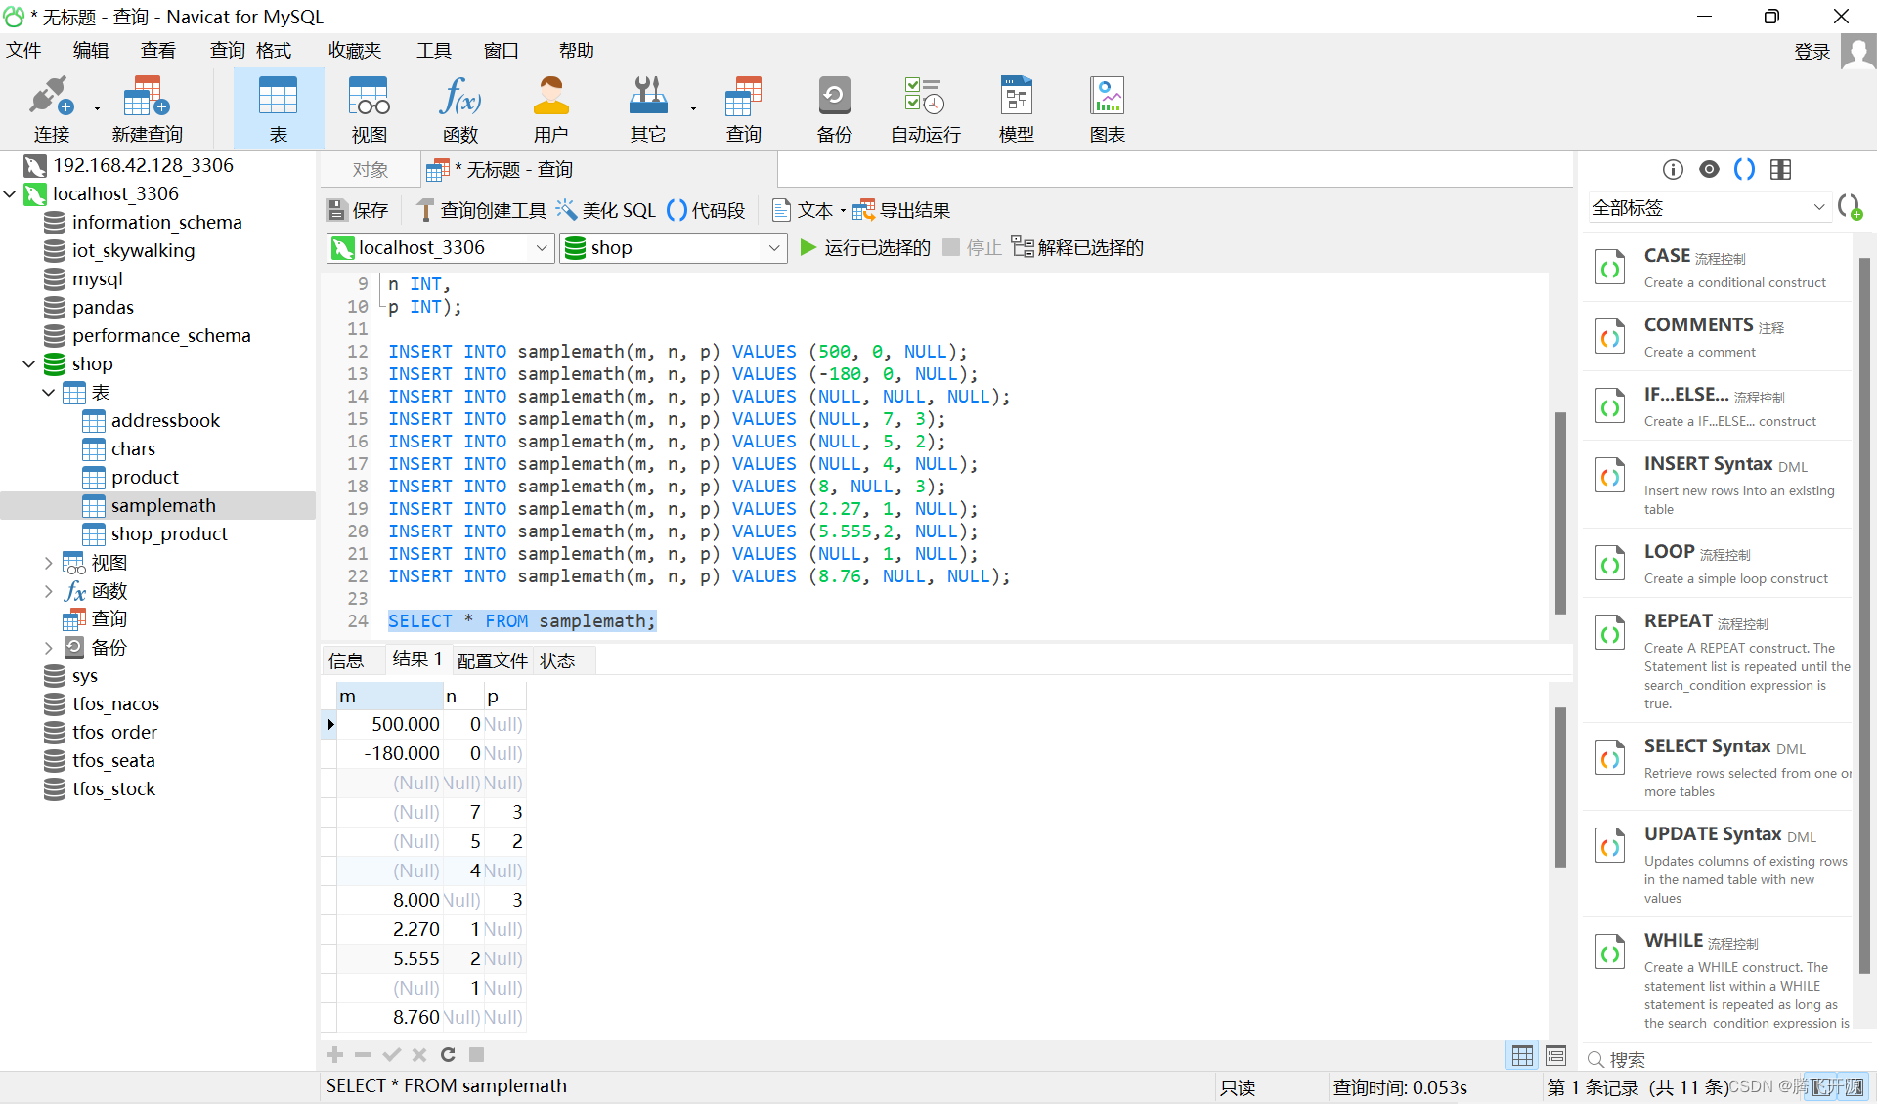Open the Tools (工具) menu
This screenshot has height=1104, width=1877.
(434, 50)
